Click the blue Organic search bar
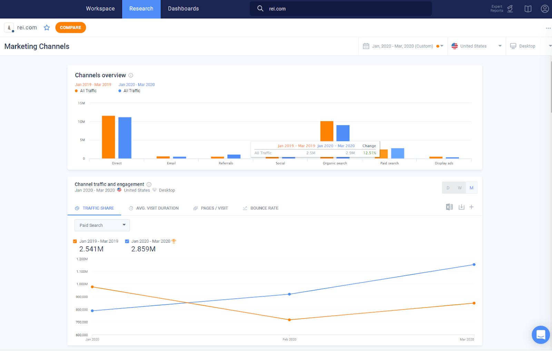The image size is (552, 351). (x=343, y=133)
